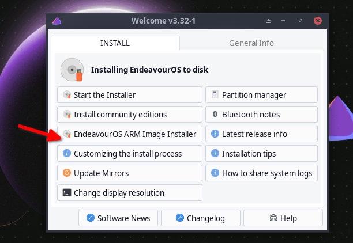353x243 pixels.
Task: Switch to the General Info tab
Action: point(251,43)
